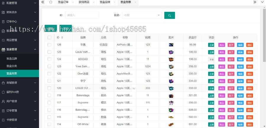
Task: Click the 商品 button for ID 126
Action: 222,45
